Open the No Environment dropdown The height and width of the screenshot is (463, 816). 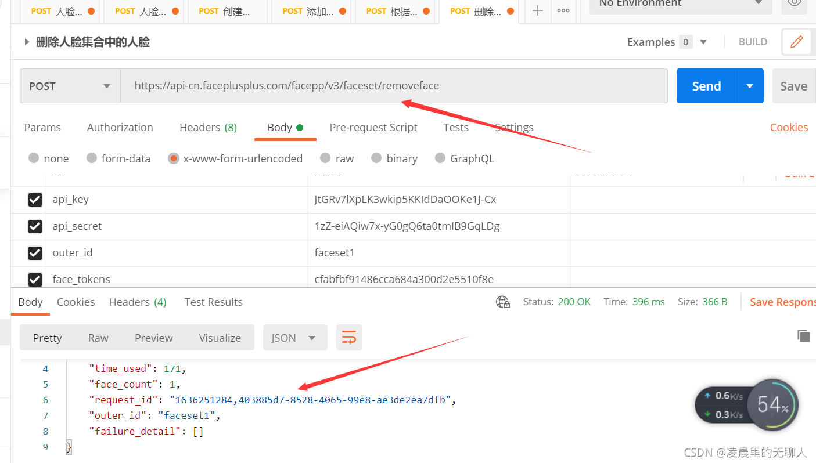pyautogui.click(x=681, y=3)
